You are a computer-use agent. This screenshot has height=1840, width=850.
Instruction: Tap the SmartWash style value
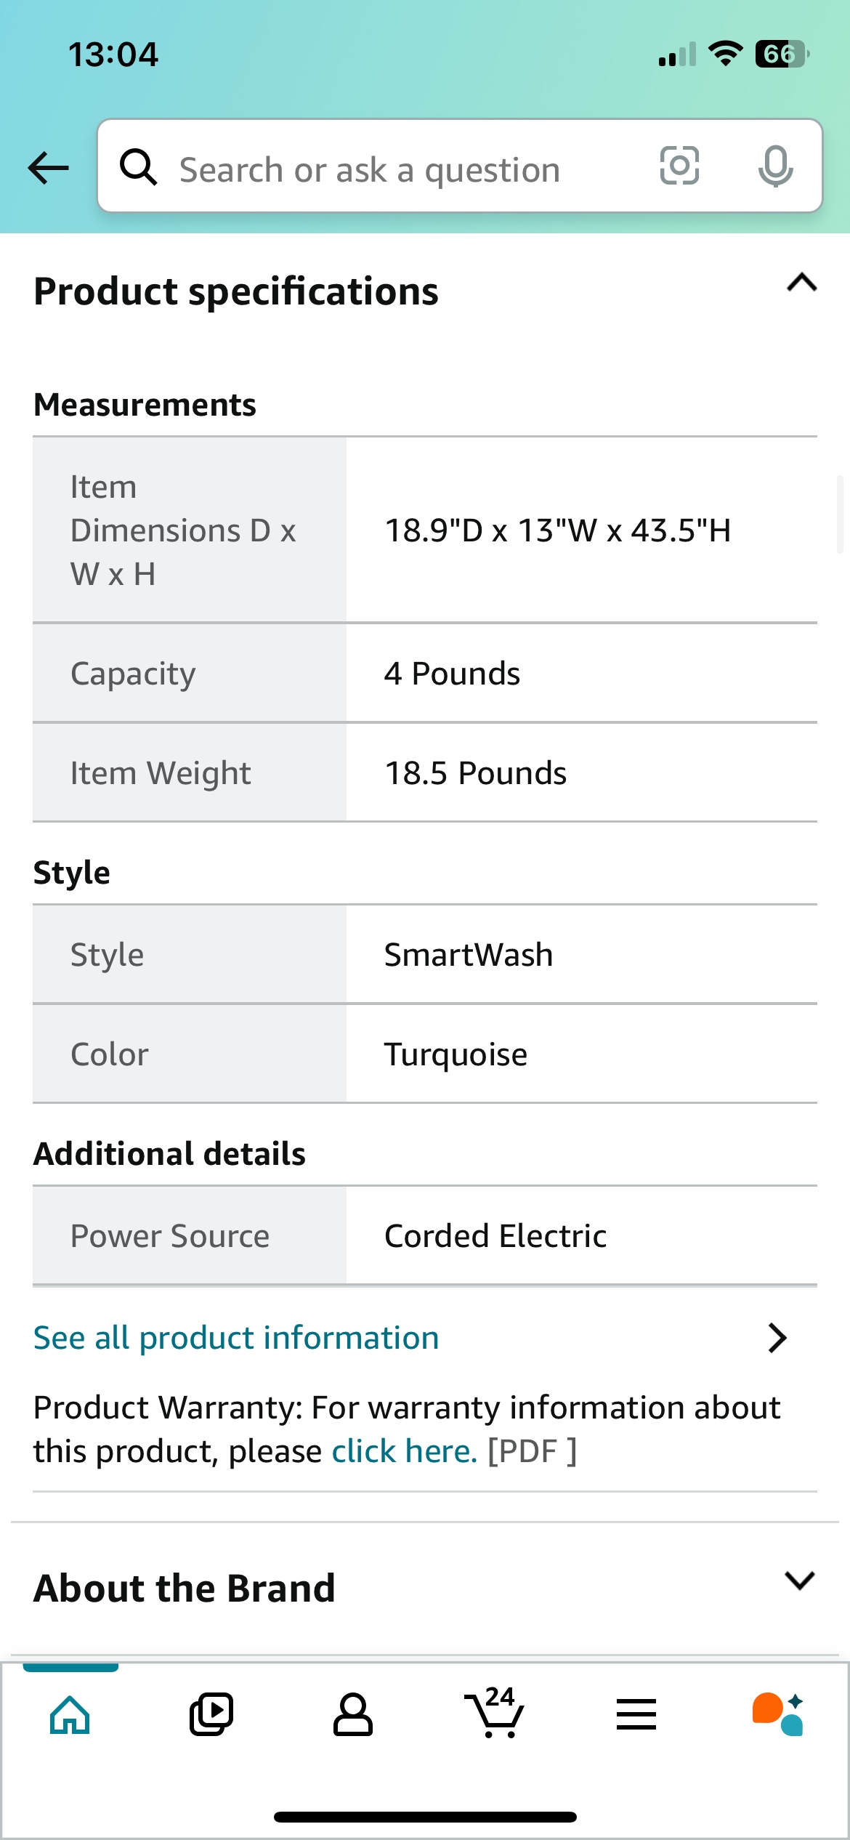pos(469,955)
